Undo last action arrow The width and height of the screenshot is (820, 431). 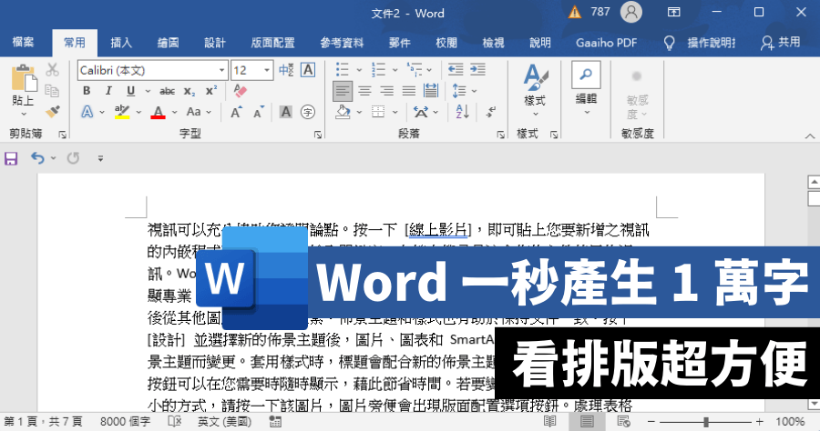click(x=37, y=158)
